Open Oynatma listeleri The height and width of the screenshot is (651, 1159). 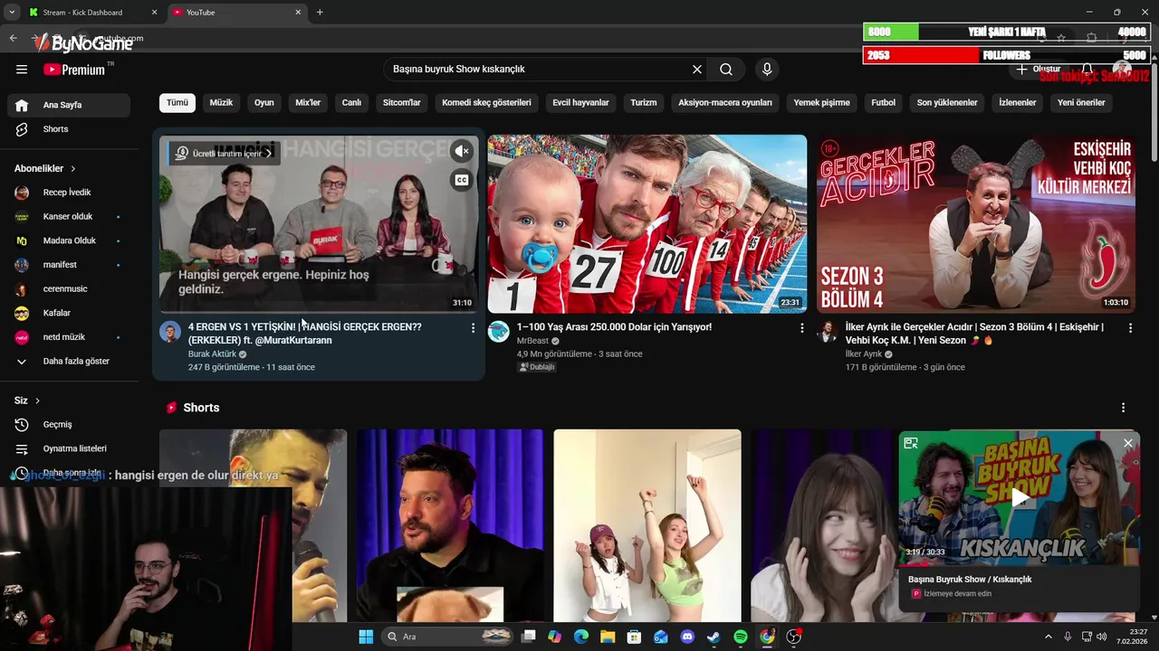pos(69,448)
